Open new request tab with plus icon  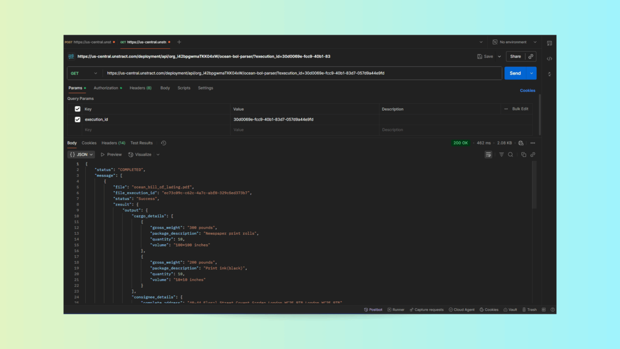coord(179,42)
